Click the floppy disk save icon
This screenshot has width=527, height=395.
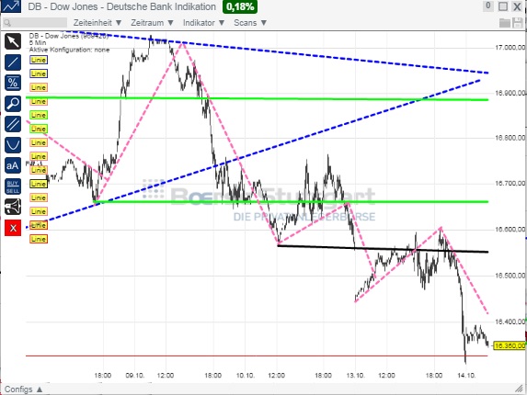click(x=518, y=23)
